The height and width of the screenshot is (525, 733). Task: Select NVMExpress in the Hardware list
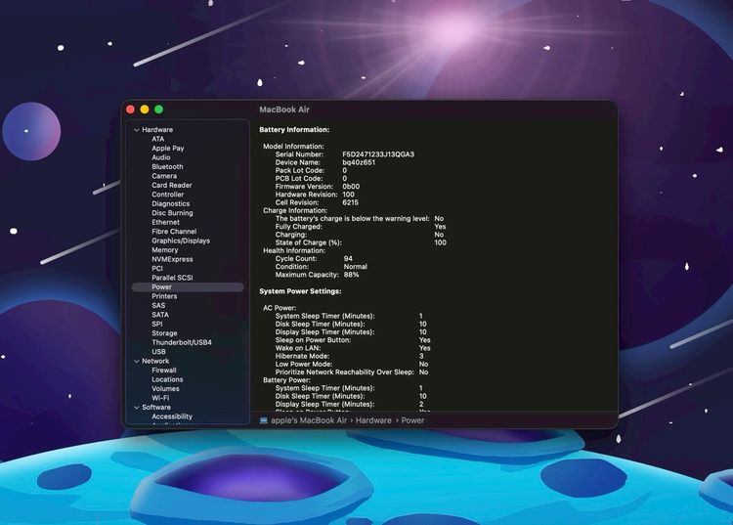click(x=172, y=259)
